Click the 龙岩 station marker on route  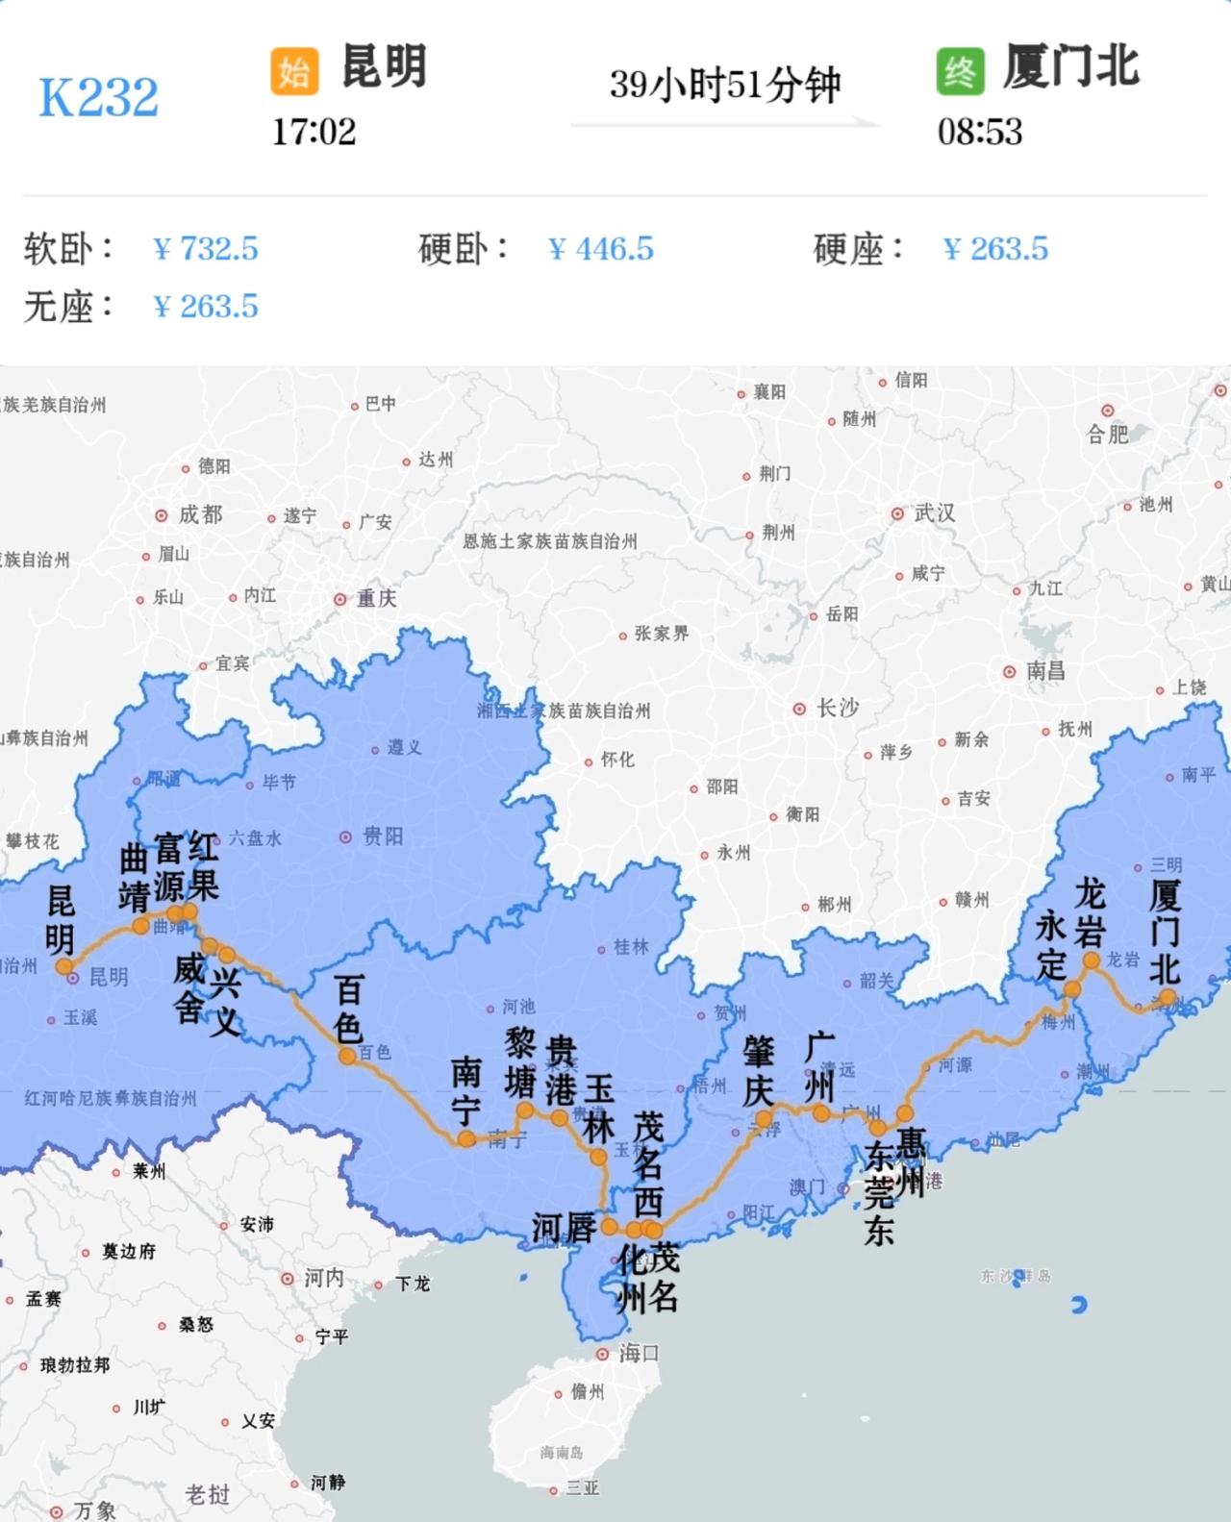[1092, 961]
